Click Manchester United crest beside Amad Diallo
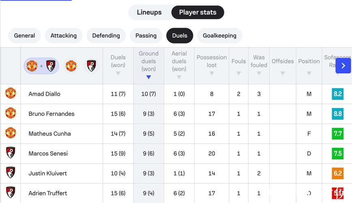Image resolution: width=352 pixels, height=203 pixels. pos(11,94)
